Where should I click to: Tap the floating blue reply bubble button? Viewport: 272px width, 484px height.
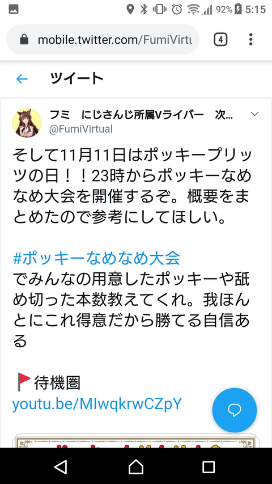(235, 410)
